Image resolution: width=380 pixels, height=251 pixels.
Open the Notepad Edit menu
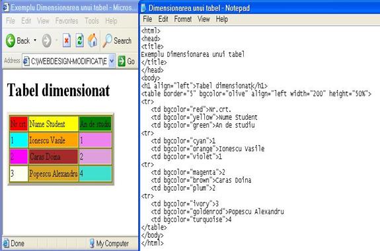click(x=163, y=19)
